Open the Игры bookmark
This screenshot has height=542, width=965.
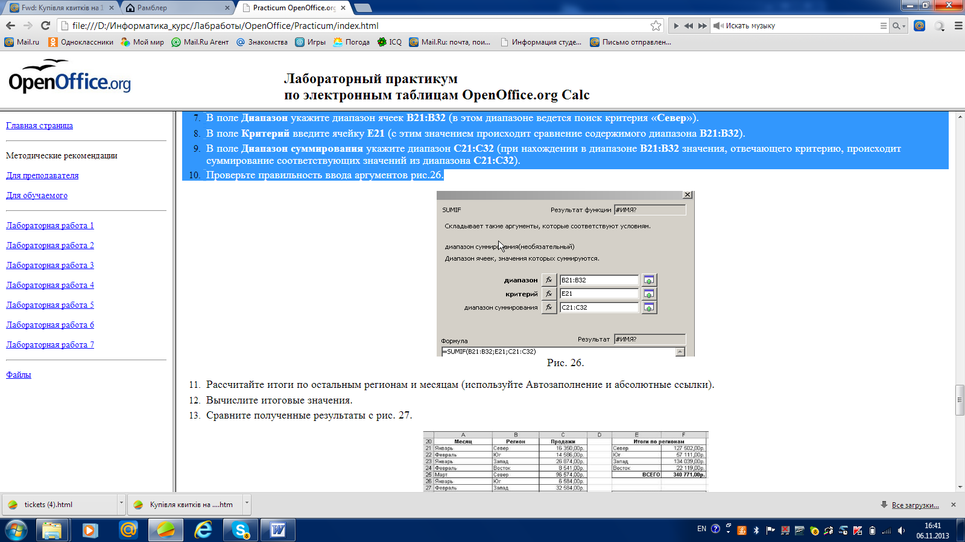point(311,42)
